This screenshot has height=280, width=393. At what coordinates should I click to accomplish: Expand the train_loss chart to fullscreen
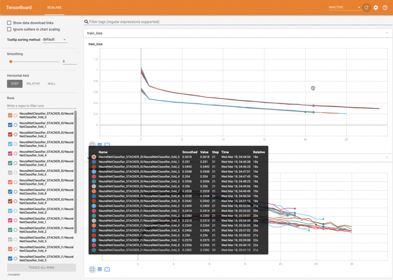click(x=92, y=145)
